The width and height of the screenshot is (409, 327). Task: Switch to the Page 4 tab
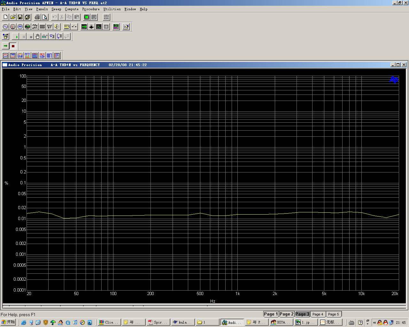[318, 314]
